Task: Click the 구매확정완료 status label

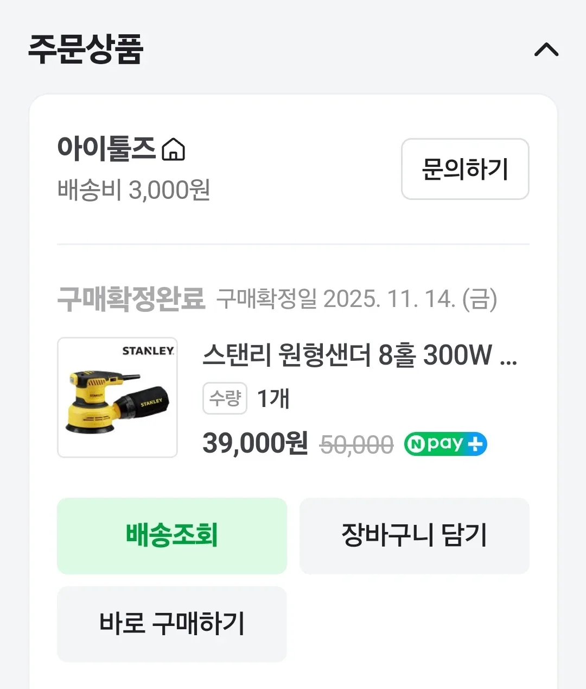Action: click(x=131, y=298)
